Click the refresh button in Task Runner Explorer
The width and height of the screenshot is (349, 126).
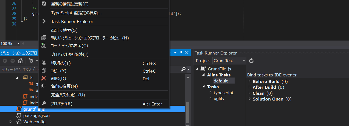click(x=251, y=61)
